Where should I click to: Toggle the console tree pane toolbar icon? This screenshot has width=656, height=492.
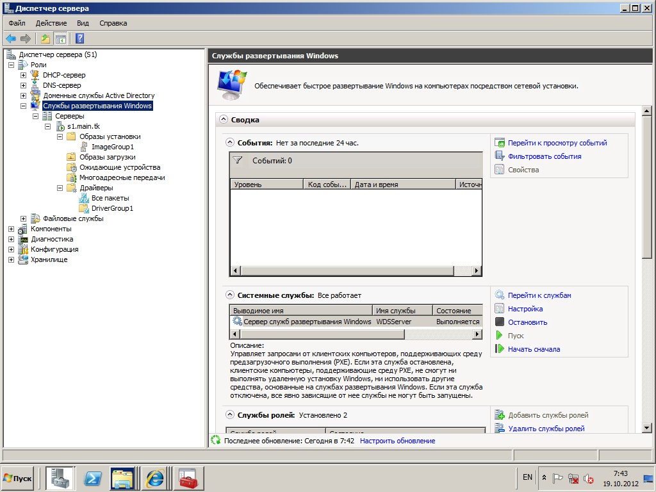[61, 39]
